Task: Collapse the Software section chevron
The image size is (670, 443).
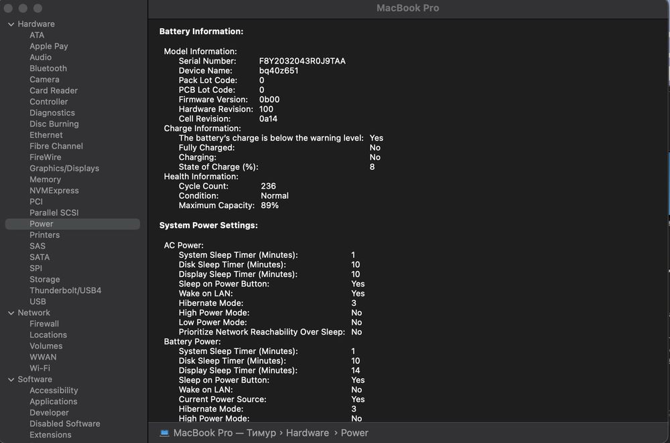Action: (x=11, y=379)
